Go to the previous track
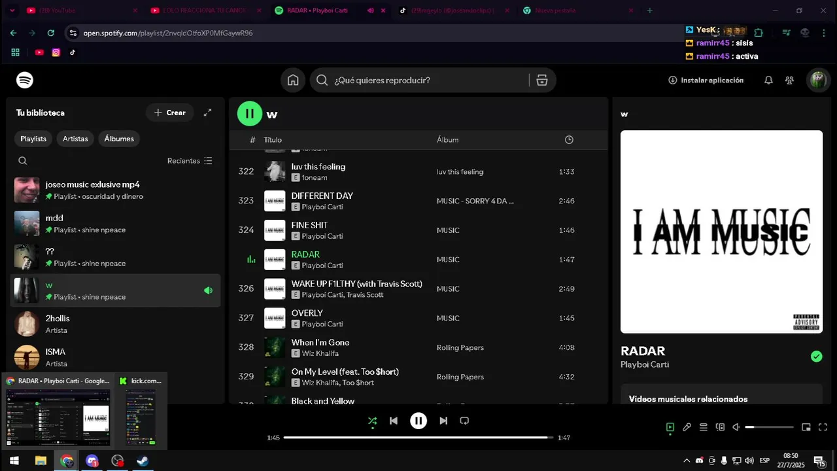 (394, 421)
